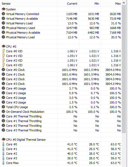This screenshot has height=167, width=128.
Task: Click the CPU #0 Digital Thermal Sensor chip icon
Action: pyautogui.click(x=4, y=140)
